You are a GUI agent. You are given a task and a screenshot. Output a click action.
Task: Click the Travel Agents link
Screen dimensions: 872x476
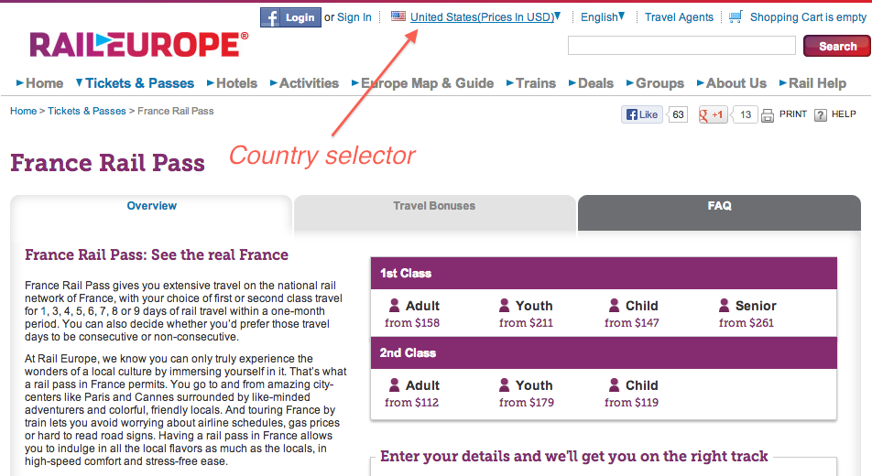click(x=679, y=17)
